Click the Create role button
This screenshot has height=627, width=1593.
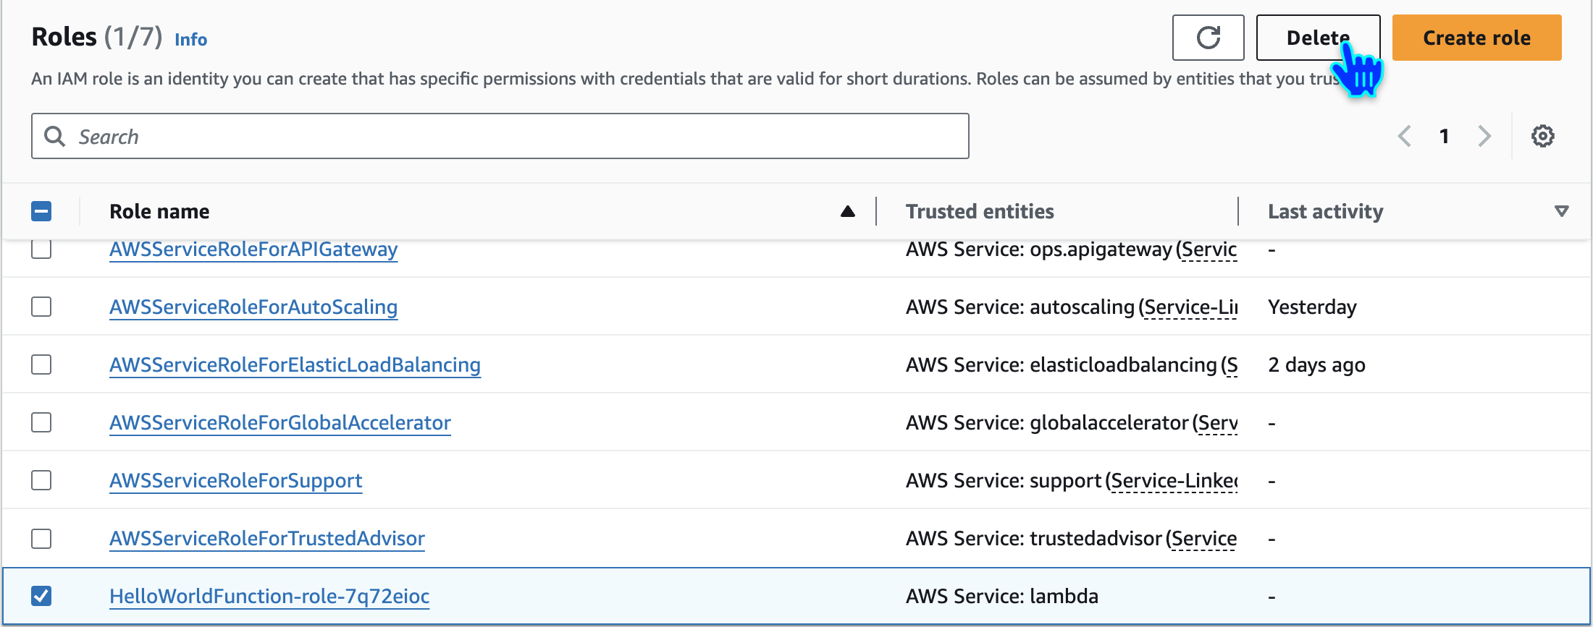1476,38
